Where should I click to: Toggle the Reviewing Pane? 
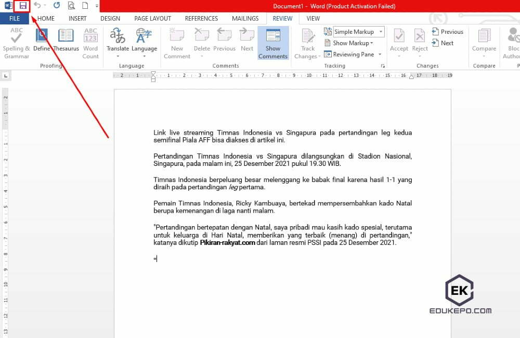point(353,54)
